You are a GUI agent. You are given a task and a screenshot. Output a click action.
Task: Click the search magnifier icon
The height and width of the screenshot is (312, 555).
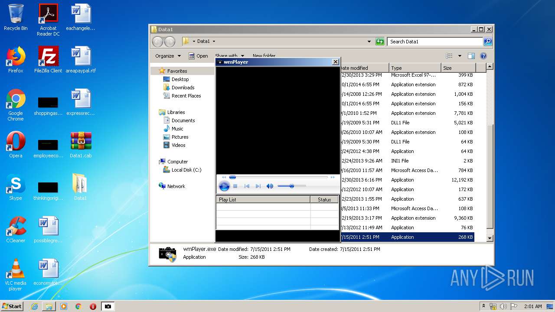[488, 42]
